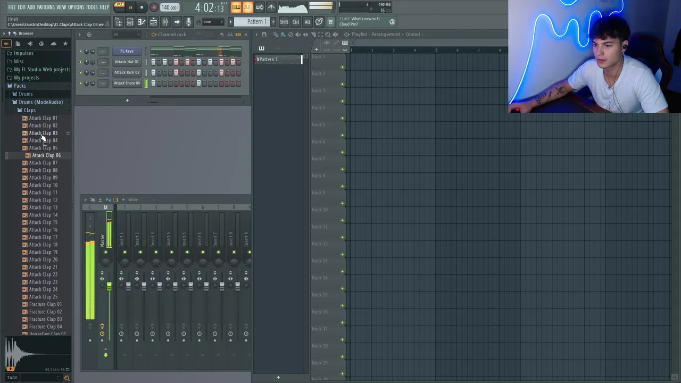Viewport: 681px width, 383px height.
Task: Toggle the Alt modifier button
Action: pos(307,22)
